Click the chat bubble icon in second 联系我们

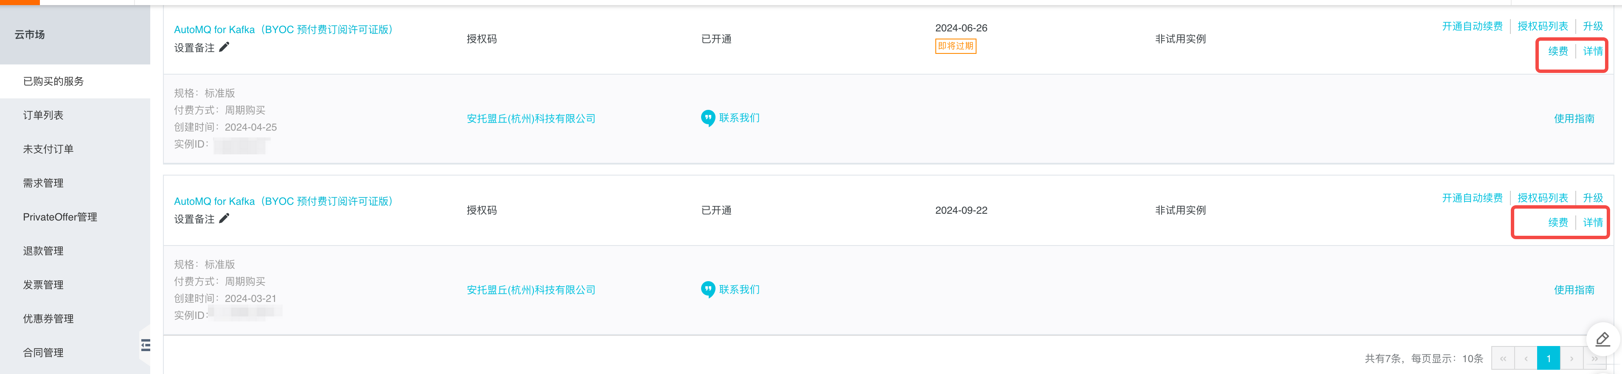coord(708,289)
